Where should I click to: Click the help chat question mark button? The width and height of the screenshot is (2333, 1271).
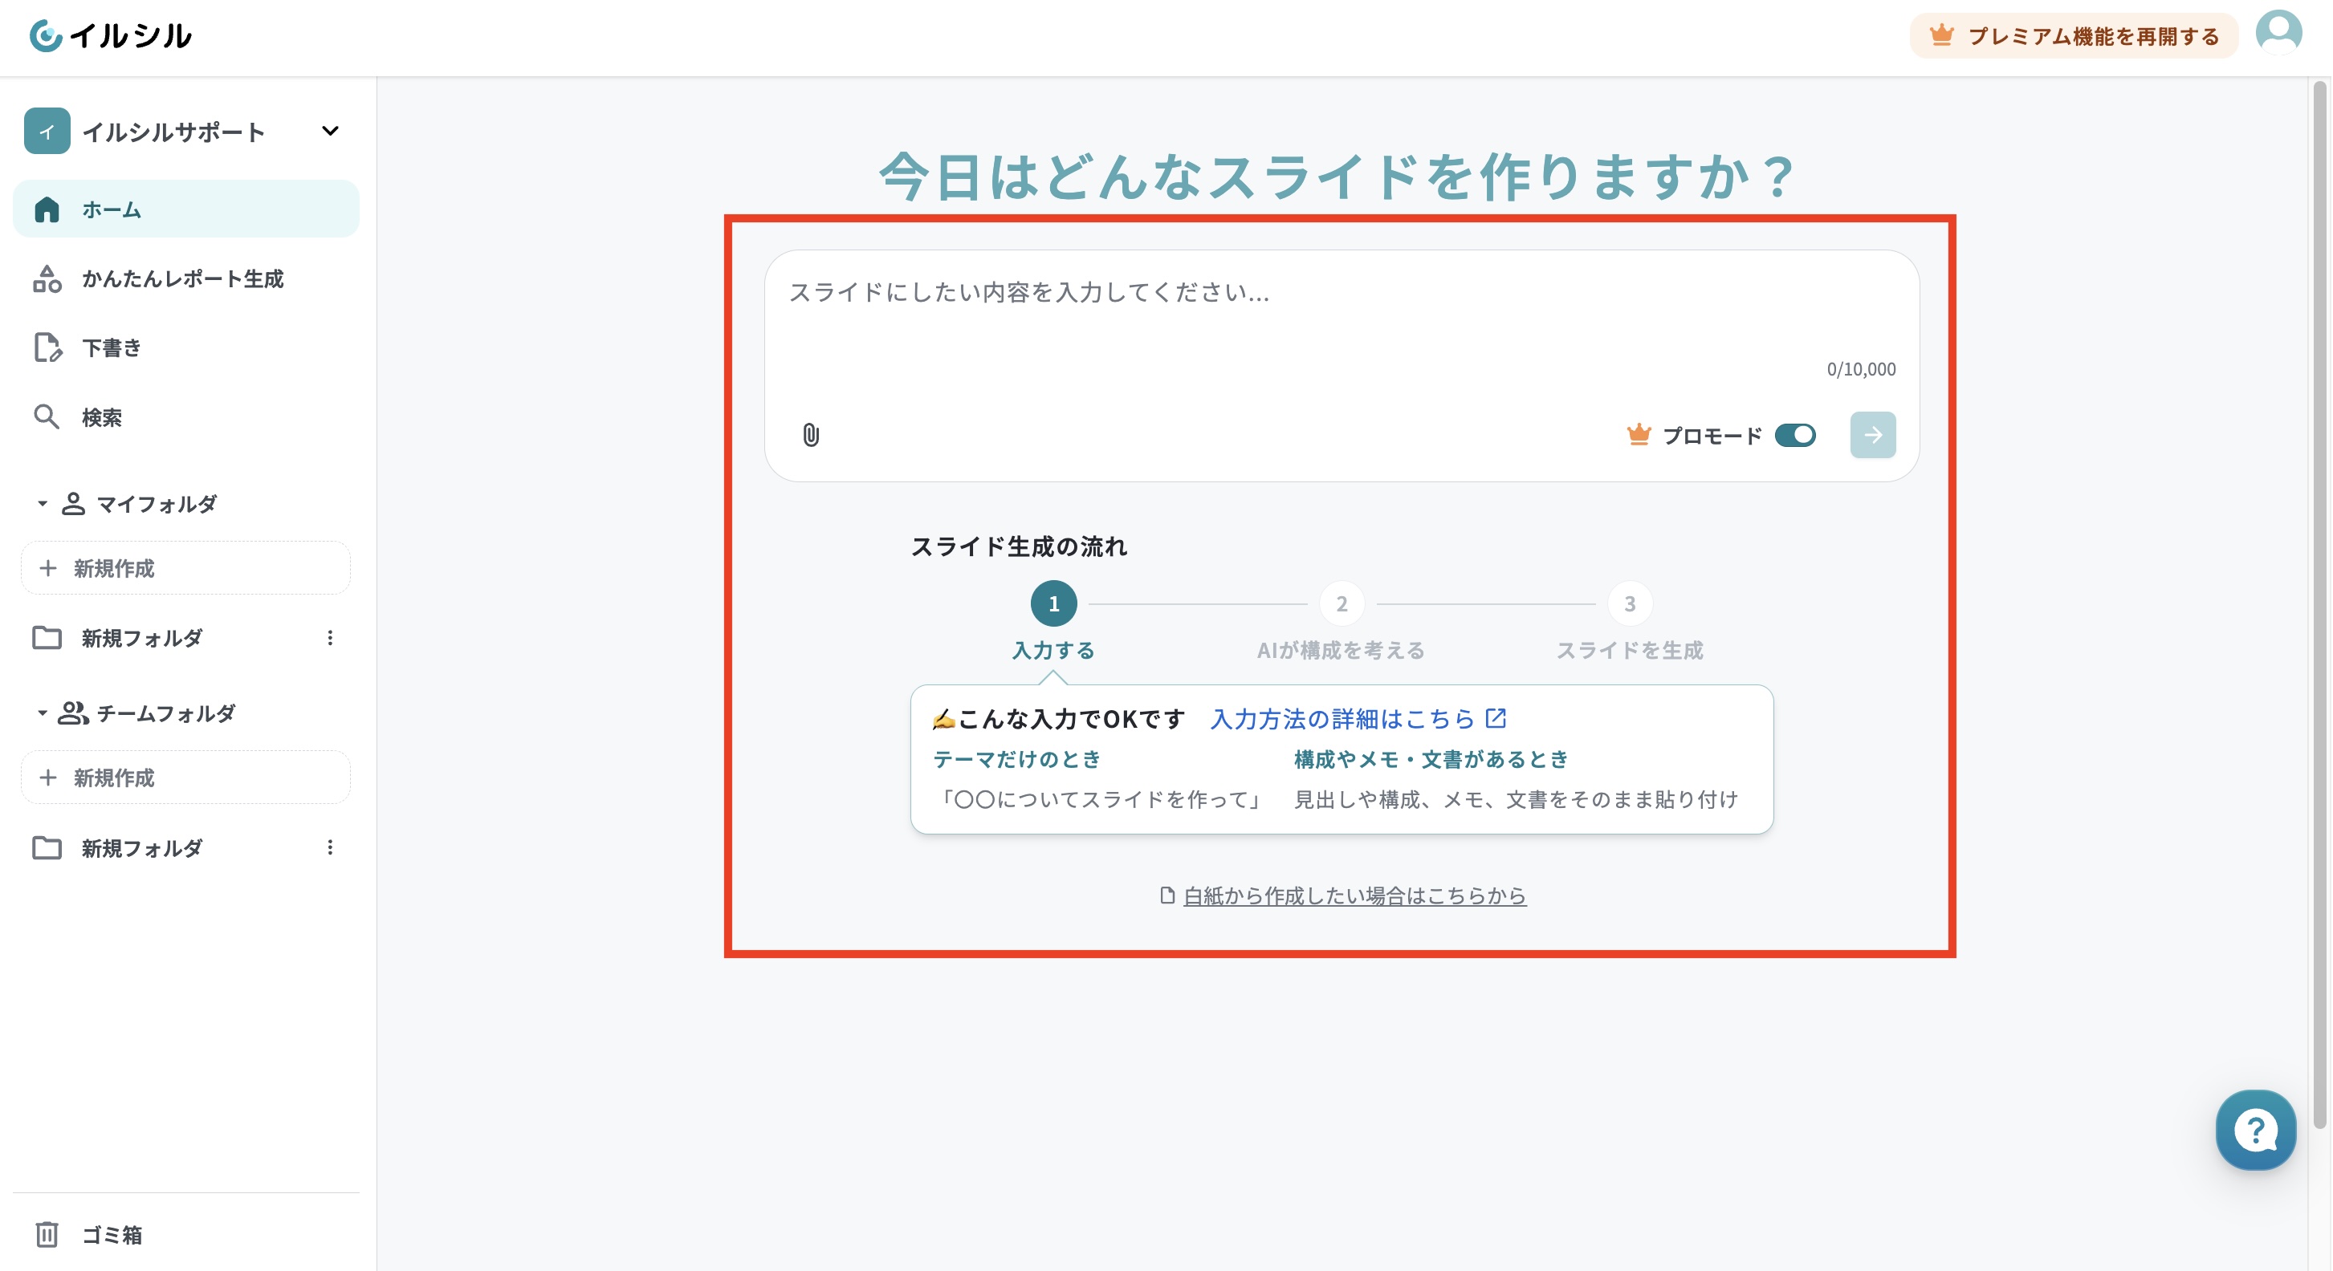(2255, 1130)
